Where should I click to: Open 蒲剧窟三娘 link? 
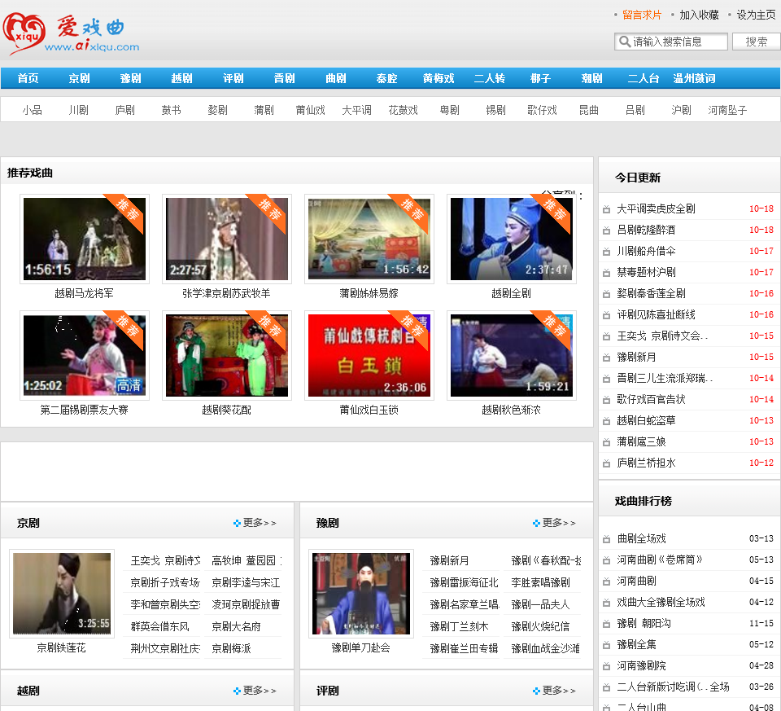pos(641,442)
